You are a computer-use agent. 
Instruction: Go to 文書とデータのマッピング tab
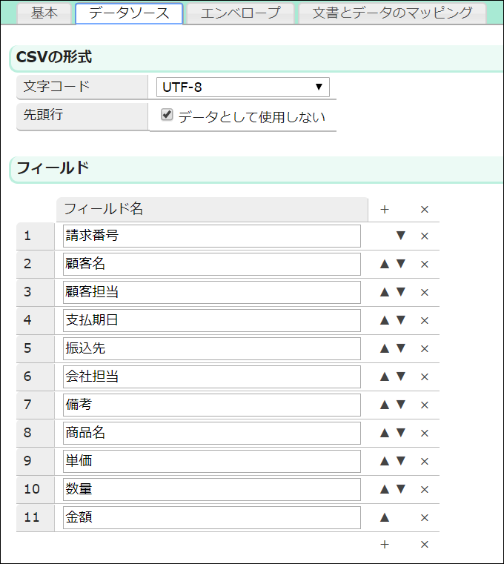(392, 13)
